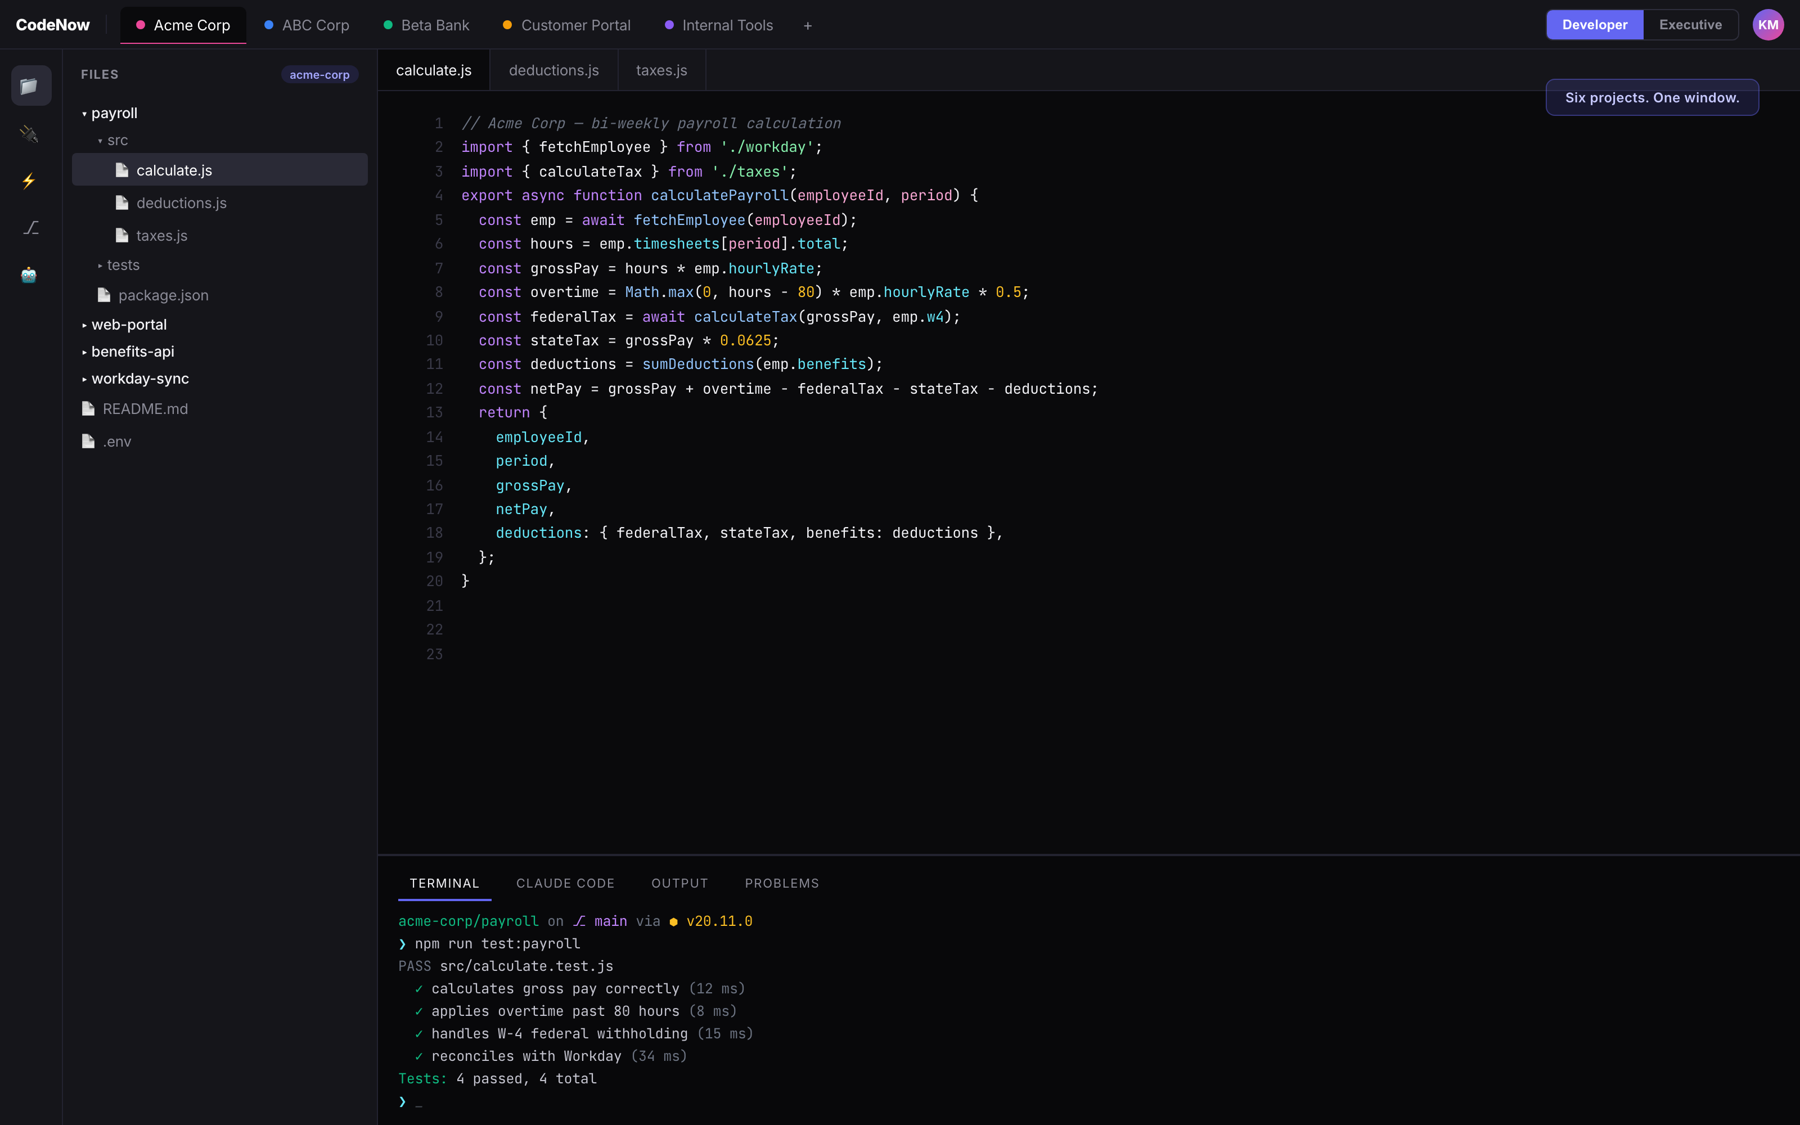Image resolution: width=1800 pixels, height=1125 pixels.
Task: Click the CodeNow logo
Action: (x=53, y=25)
